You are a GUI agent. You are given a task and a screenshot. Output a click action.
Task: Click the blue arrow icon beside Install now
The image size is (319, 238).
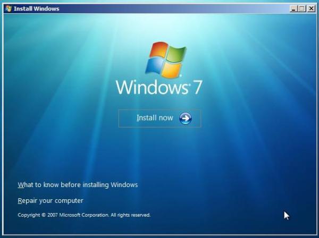(x=186, y=118)
